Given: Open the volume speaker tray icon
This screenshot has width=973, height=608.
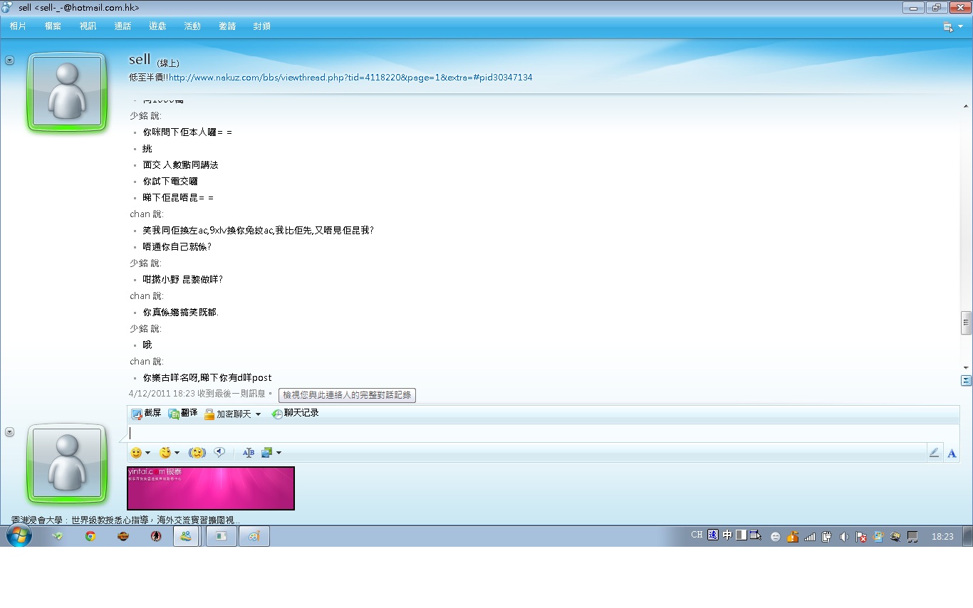Looking at the screenshot, I should tap(844, 538).
